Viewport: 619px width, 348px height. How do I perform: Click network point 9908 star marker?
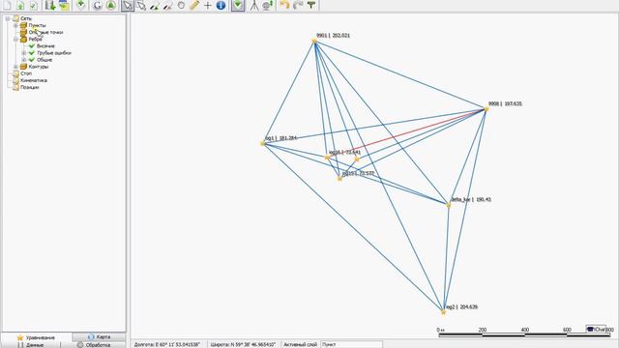[486, 109]
